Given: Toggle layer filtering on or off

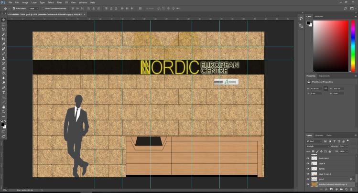Looking at the screenshot, I should tap(348, 141).
